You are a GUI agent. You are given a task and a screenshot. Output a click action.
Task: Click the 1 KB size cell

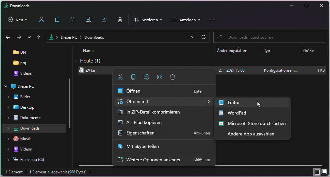[x=321, y=70]
